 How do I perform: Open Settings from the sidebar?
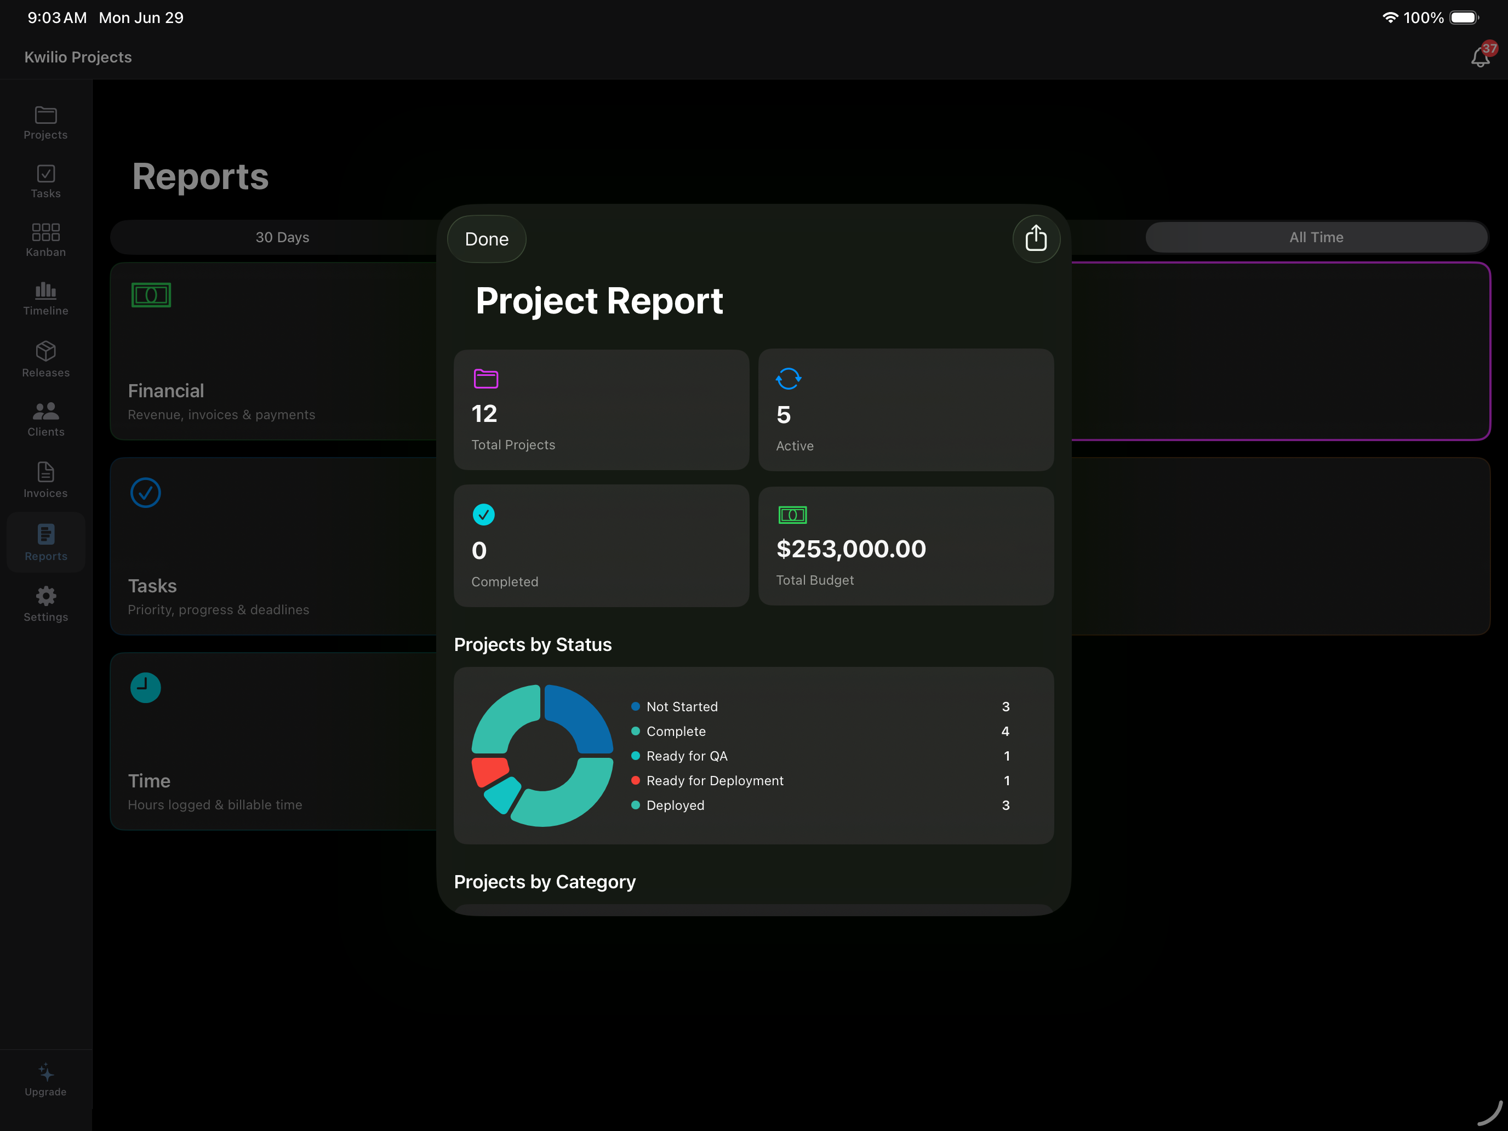[x=45, y=604]
